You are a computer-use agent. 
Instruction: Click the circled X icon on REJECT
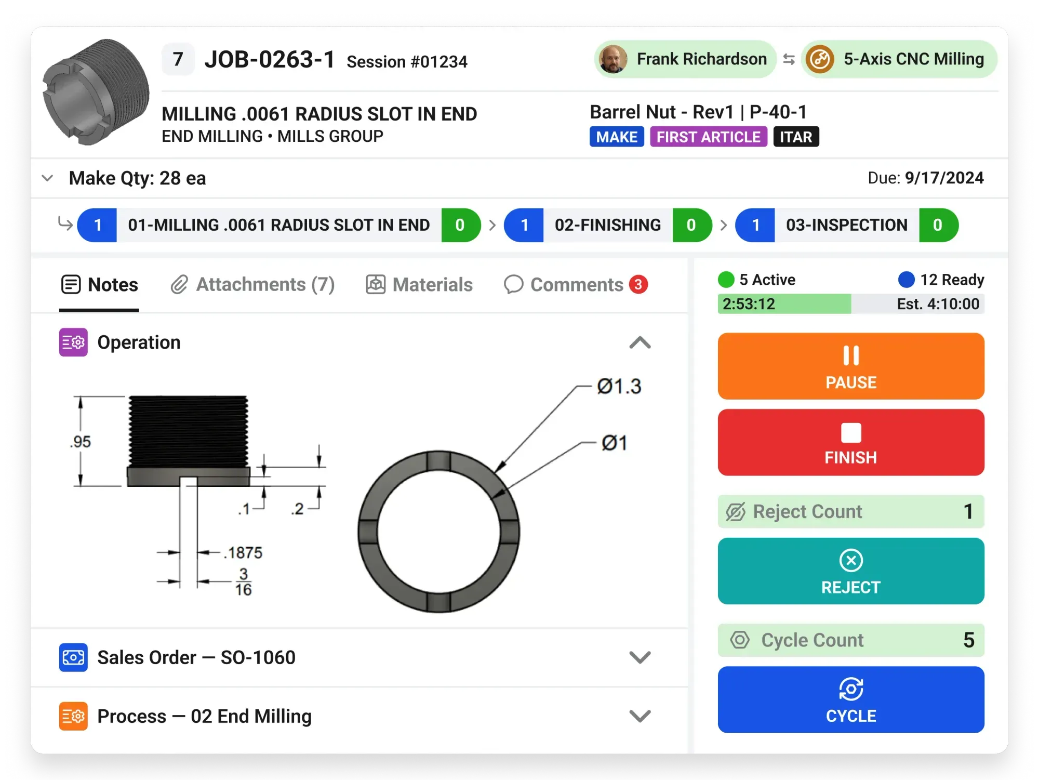(x=851, y=560)
